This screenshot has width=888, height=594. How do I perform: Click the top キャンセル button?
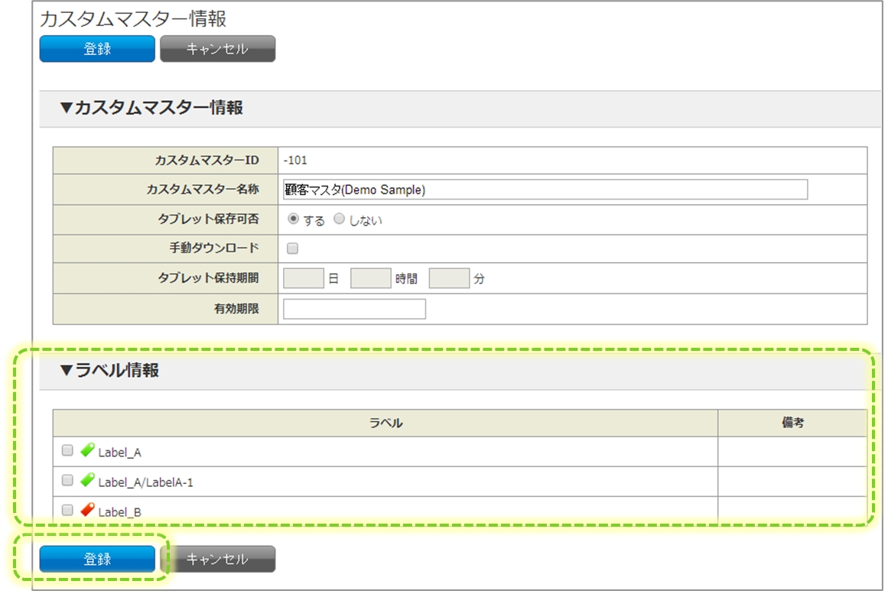coord(217,49)
